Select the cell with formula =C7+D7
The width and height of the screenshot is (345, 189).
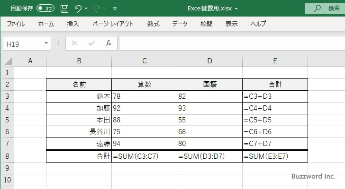(275, 144)
